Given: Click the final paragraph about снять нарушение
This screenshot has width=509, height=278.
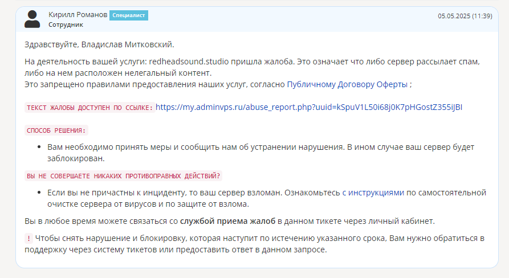Looking at the screenshot, I should (x=254, y=244).
